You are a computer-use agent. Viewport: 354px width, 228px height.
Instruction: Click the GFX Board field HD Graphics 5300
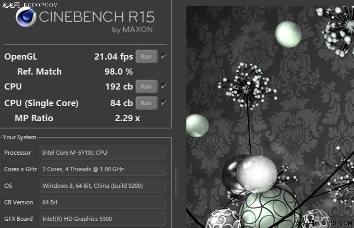(x=103, y=218)
